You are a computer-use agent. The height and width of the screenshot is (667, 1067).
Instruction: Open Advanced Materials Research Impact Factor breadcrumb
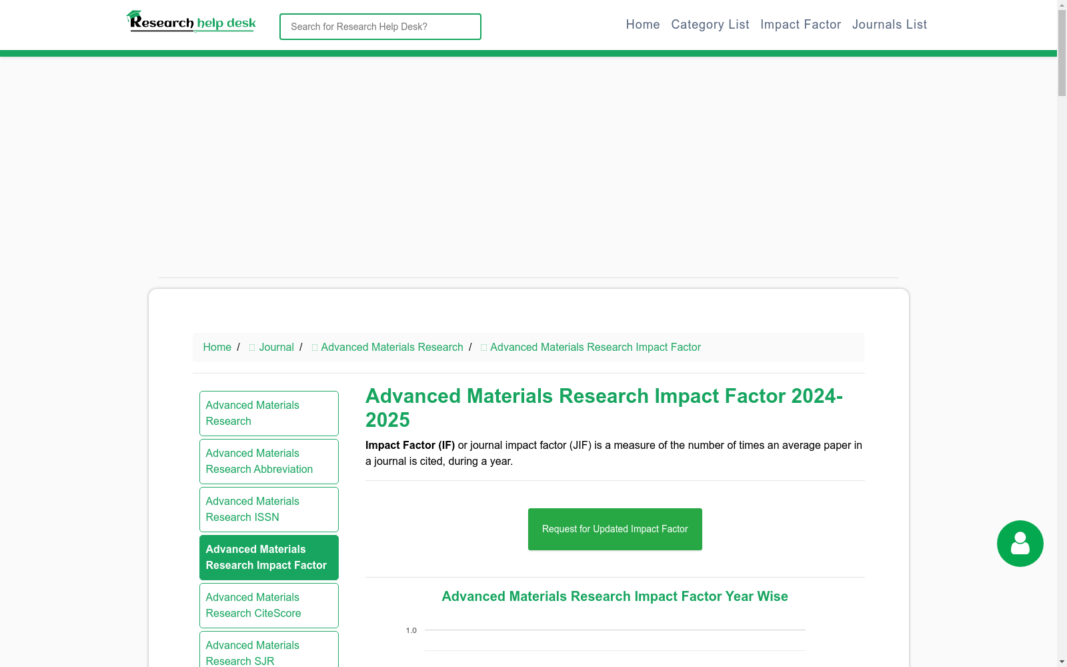point(596,347)
